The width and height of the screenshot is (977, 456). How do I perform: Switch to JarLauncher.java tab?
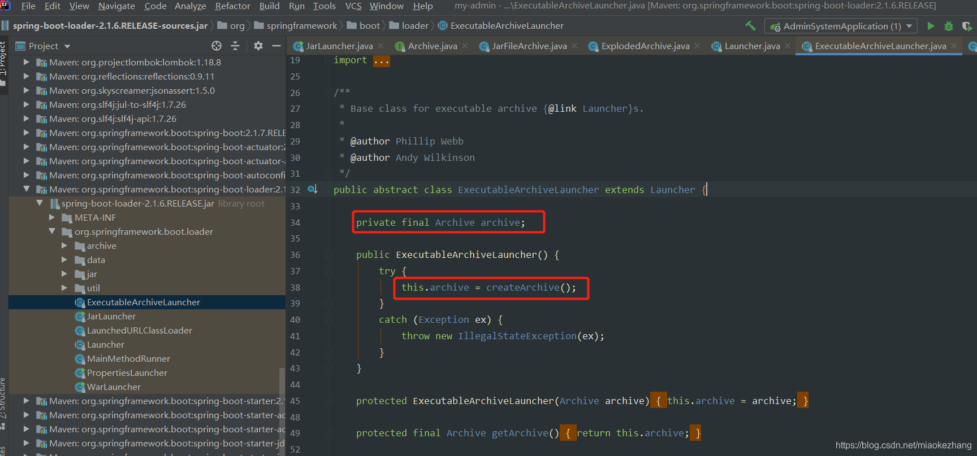(x=339, y=46)
